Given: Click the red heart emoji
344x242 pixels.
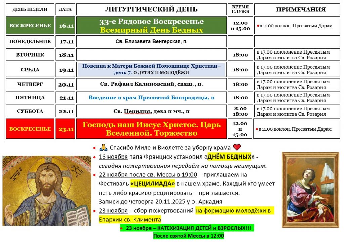Looking at the screenshot, I should pos(237,148).
